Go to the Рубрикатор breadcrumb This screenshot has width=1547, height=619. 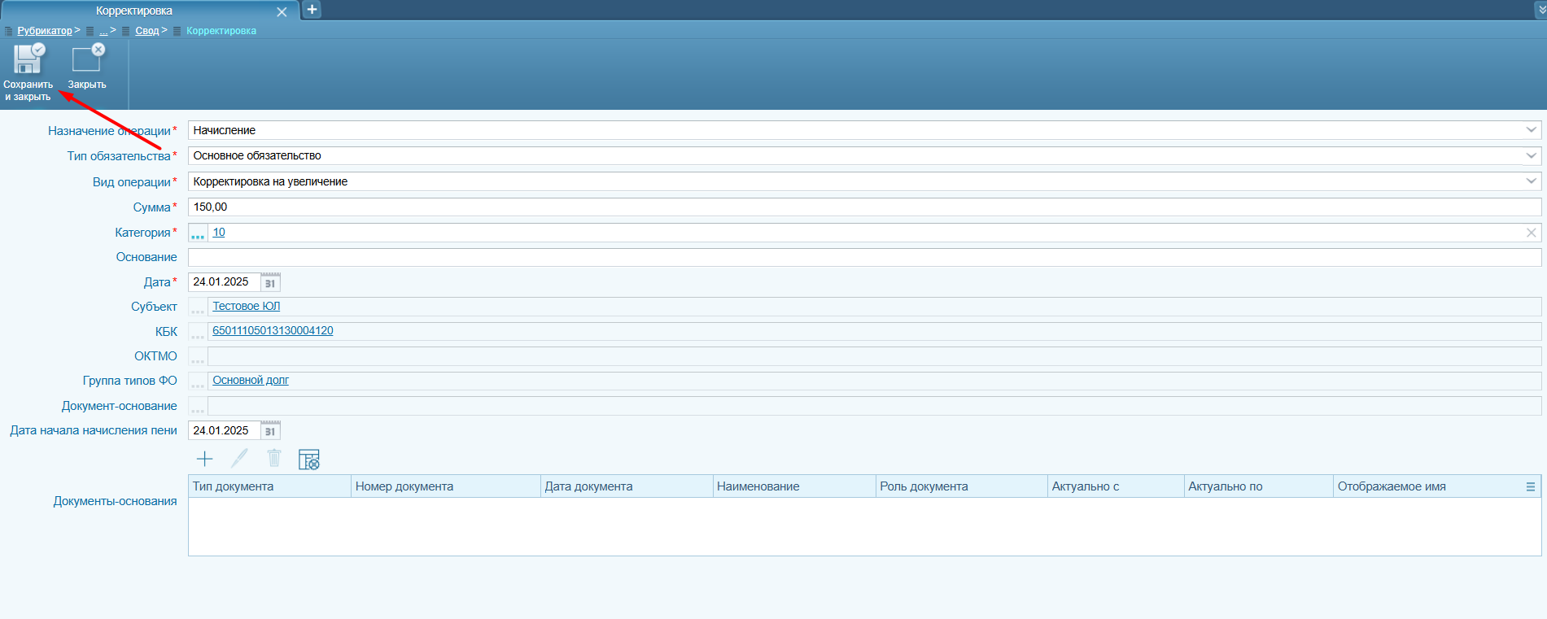(x=45, y=31)
